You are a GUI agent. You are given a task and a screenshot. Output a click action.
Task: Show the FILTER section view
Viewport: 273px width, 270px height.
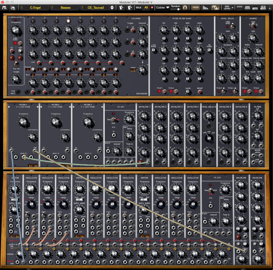[x=196, y=8]
